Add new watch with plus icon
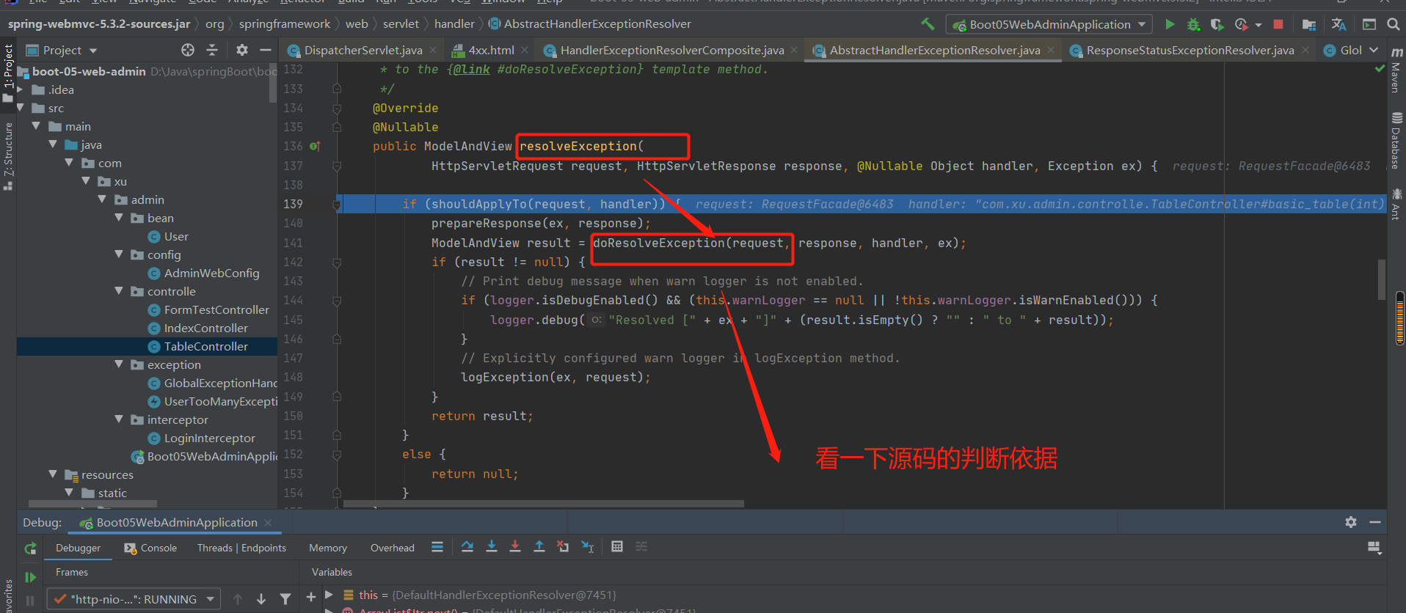Viewport: 1406px width, 613px height. pyautogui.click(x=311, y=597)
